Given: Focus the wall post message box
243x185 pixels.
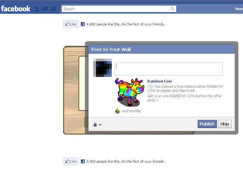Looking at the screenshot, I should (x=169, y=69).
